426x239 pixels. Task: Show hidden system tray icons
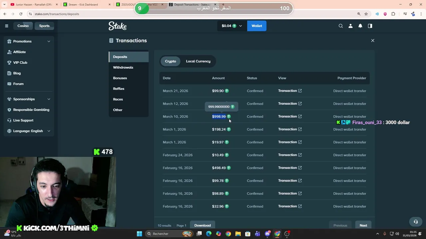pyautogui.click(x=377, y=234)
